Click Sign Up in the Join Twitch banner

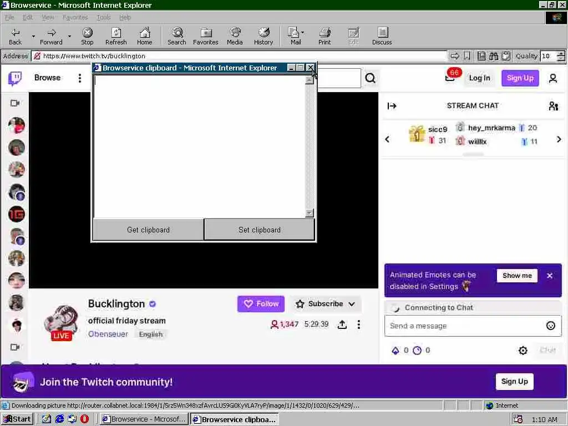(x=514, y=382)
